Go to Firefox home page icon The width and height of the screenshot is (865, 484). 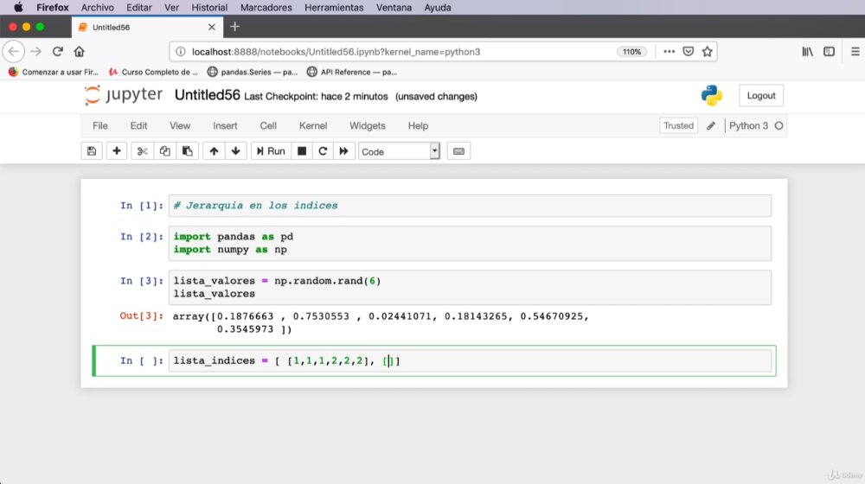[79, 51]
